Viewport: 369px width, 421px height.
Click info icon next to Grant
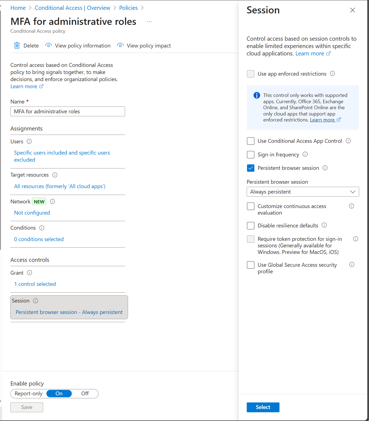coord(30,273)
